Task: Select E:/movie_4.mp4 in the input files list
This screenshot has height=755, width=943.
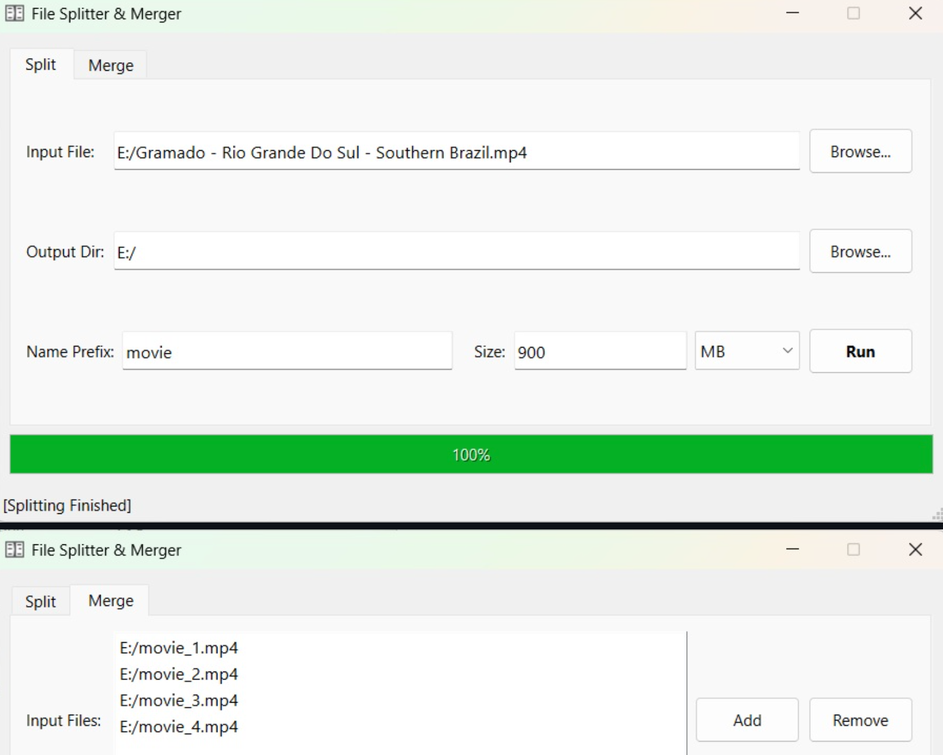Action: tap(179, 727)
